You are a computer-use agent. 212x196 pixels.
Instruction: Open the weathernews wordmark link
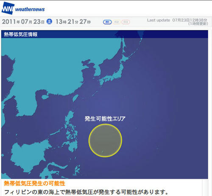click(x=30, y=9)
